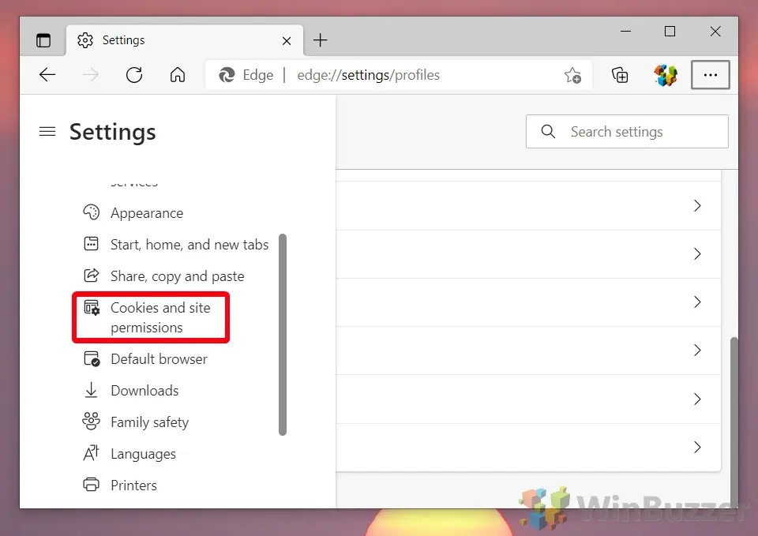
Task: Navigate back using the back arrow
Action: click(x=47, y=75)
